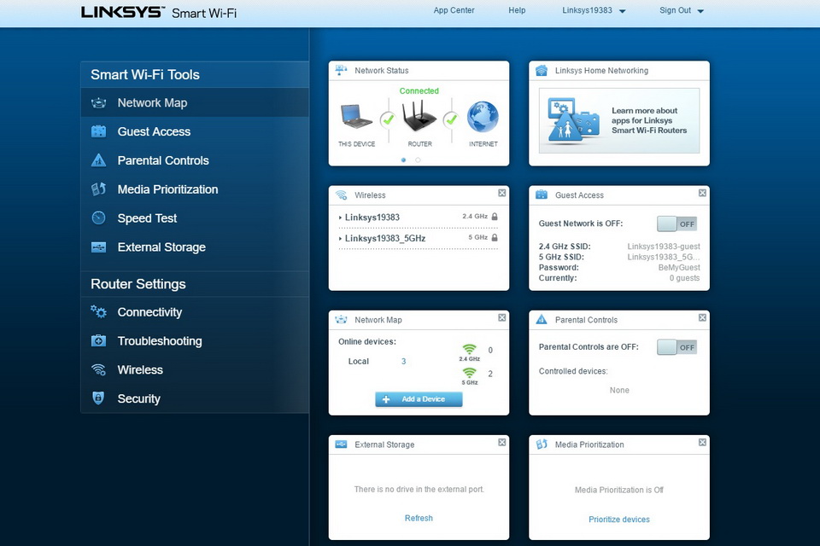The height and width of the screenshot is (546, 820).
Task: Click the Add a Device button
Action: (x=419, y=399)
